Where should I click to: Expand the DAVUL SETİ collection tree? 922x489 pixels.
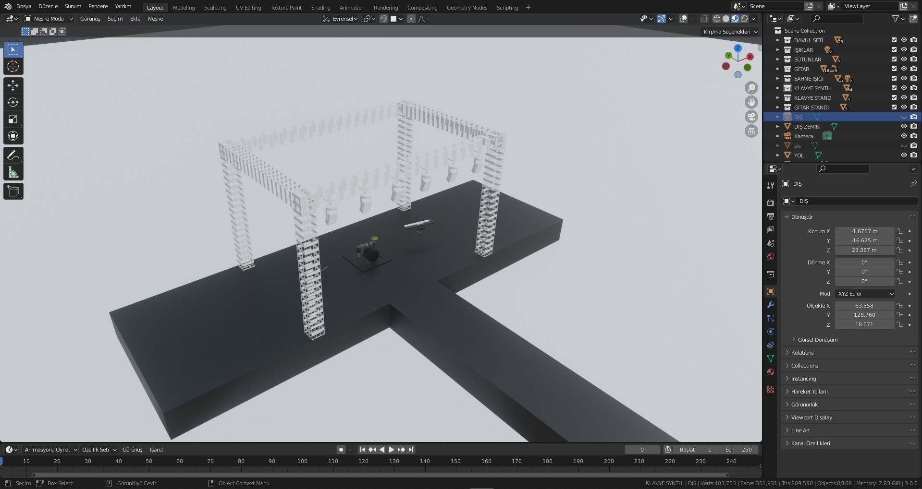tap(778, 40)
